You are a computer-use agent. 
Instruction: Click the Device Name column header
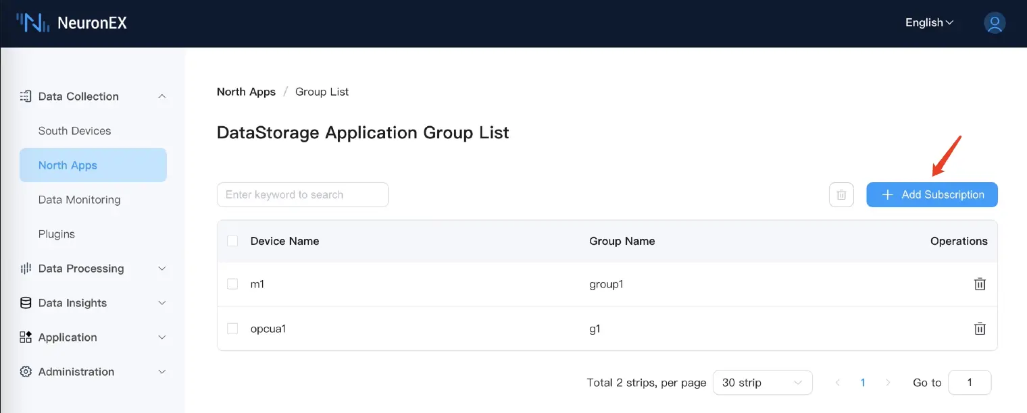(x=284, y=241)
